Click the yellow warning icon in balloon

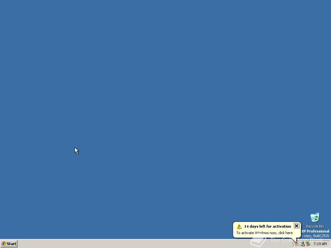pos(239,226)
